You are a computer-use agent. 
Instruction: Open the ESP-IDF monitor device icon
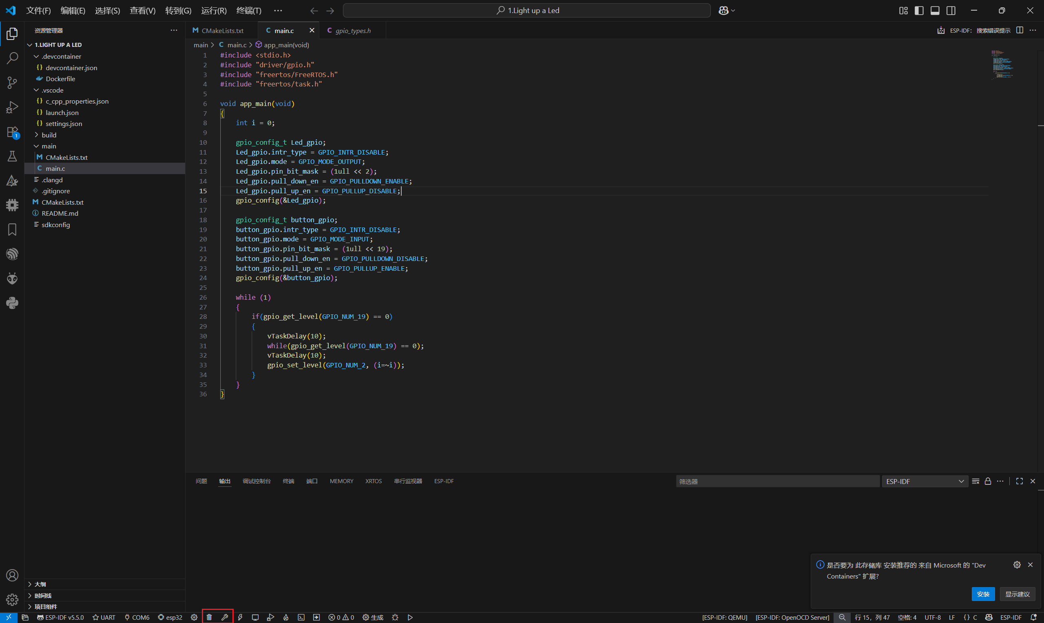click(255, 617)
